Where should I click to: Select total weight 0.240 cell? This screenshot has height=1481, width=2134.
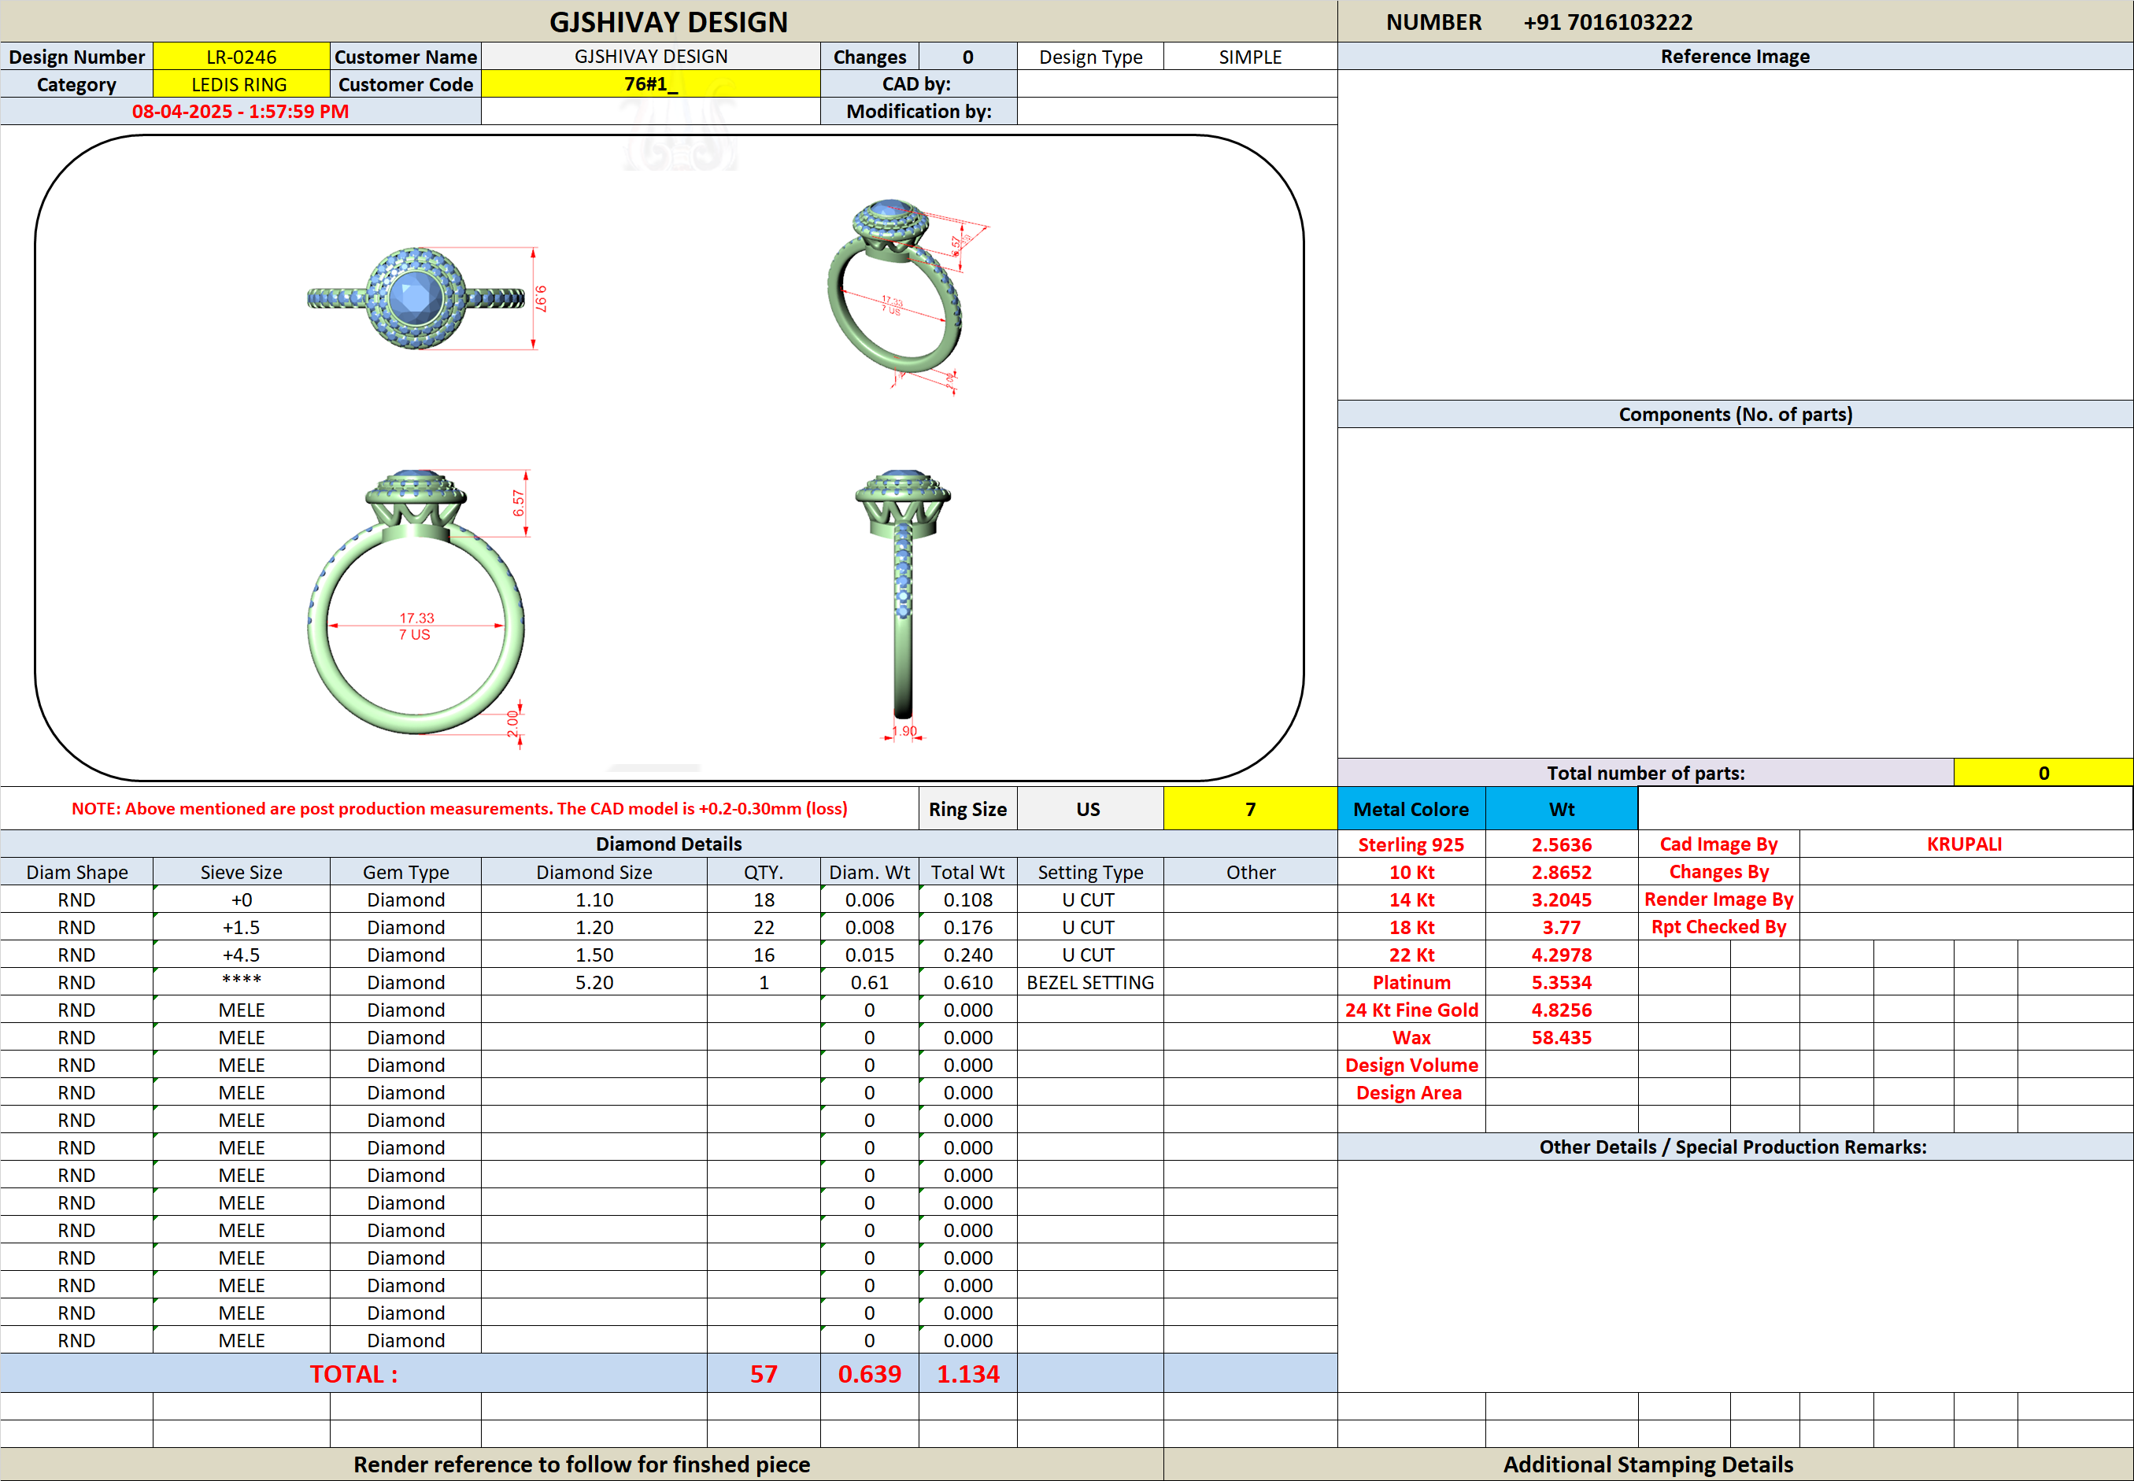pyautogui.click(x=968, y=955)
